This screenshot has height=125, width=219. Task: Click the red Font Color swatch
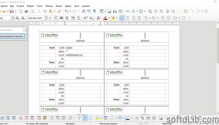[105, 18]
